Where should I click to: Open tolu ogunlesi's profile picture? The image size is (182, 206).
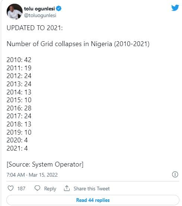[x=15, y=12]
